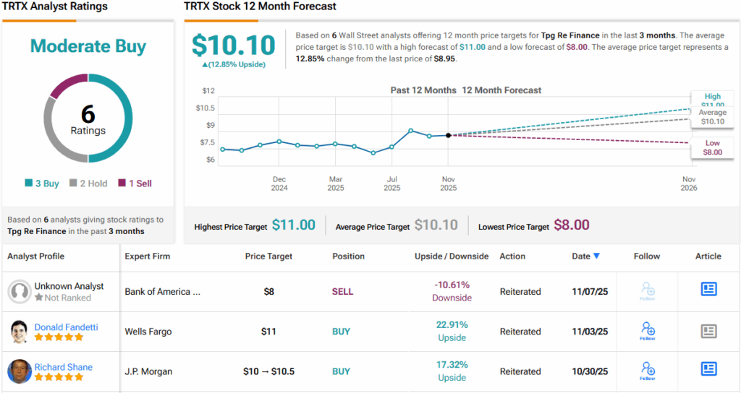
Task: Click the Nov 2025 black chart point
Action: pos(449,135)
